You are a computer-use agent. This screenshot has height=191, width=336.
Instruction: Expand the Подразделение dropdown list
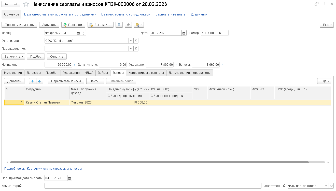[x=131, y=49]
